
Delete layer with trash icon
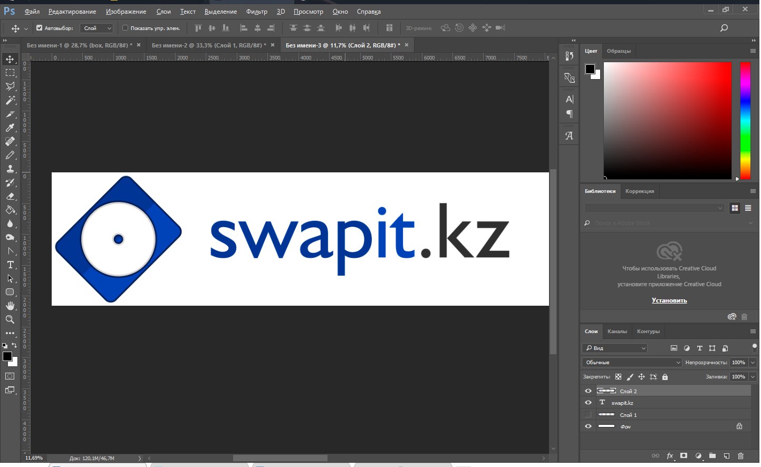coord(740,456)
